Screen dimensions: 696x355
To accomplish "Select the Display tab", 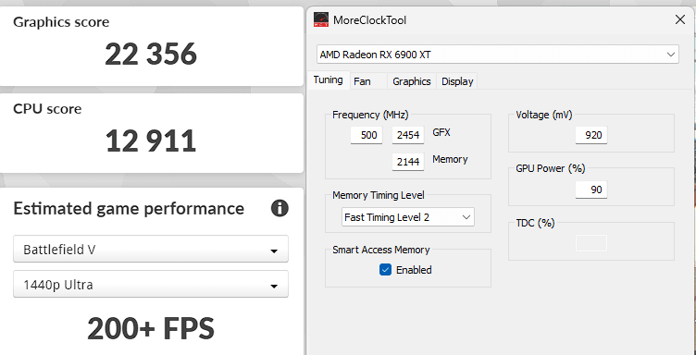I will [x=457, y=81].
